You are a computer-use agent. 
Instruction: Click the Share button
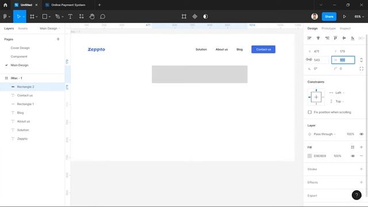point(329,17)
